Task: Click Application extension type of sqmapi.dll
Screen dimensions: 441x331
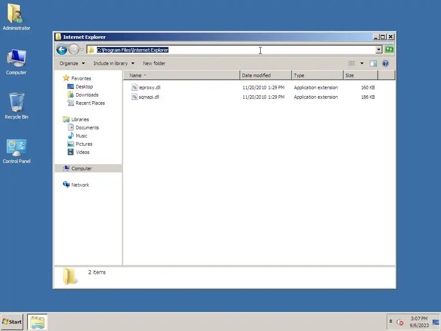Action: (x=316, y=97)
